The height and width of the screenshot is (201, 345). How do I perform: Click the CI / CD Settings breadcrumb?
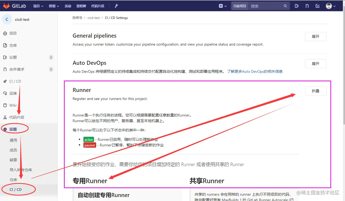116,18
